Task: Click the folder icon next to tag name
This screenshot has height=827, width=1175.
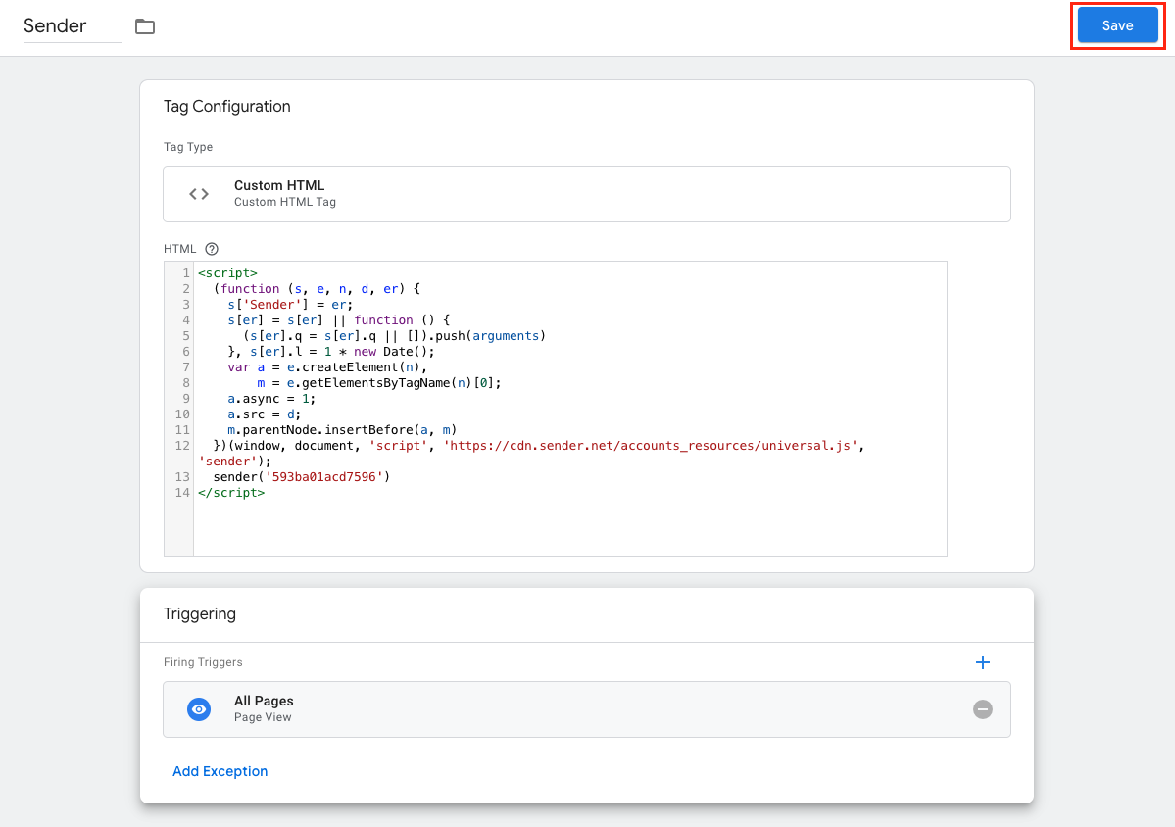Action: [x=145, y=26]
